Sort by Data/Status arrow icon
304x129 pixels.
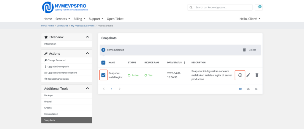[x=184, y=63]
